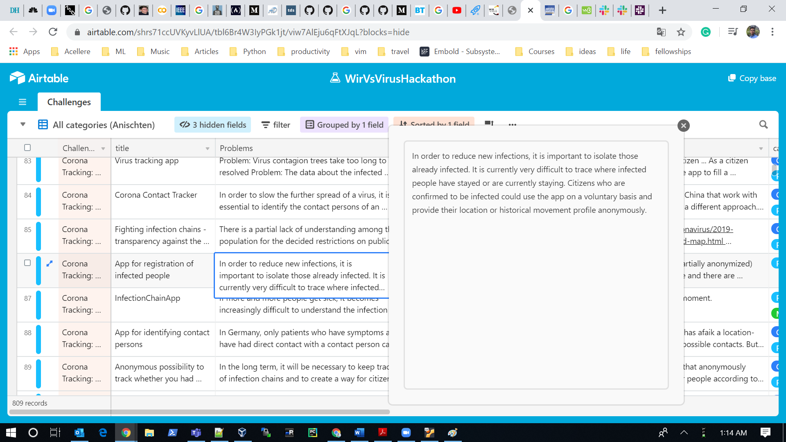Viewport: 786px width, 442px height.
Task: Open the rightmost visible column dropdown arrow
Action: point(761,149)
